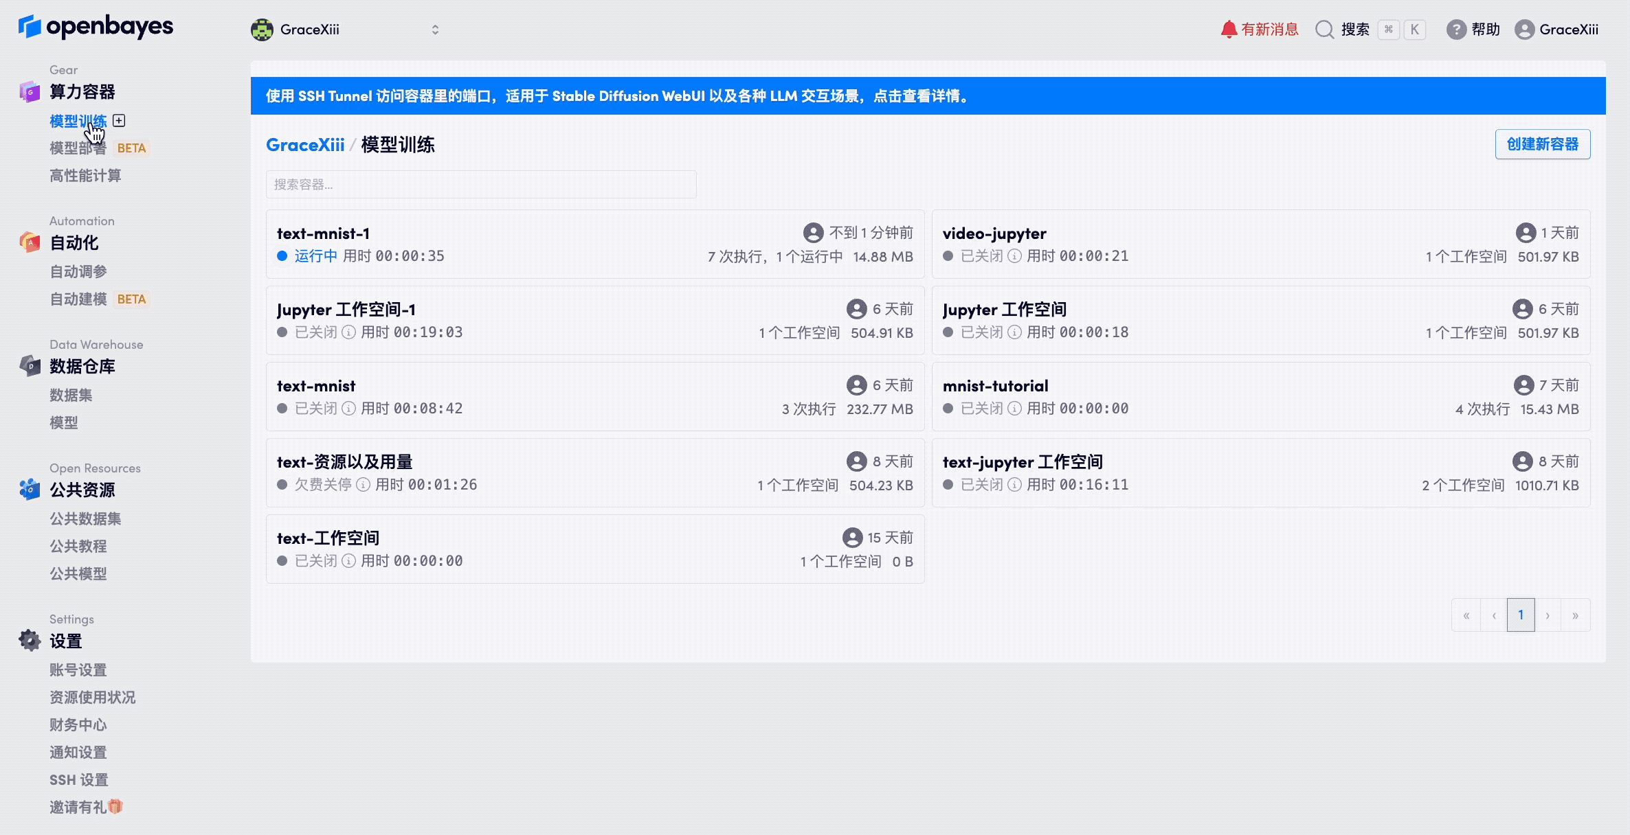Image resolution: width=1630 pixels, height=835 pixels.
Task: Click the 设置 gear icon
Action: 29,640
